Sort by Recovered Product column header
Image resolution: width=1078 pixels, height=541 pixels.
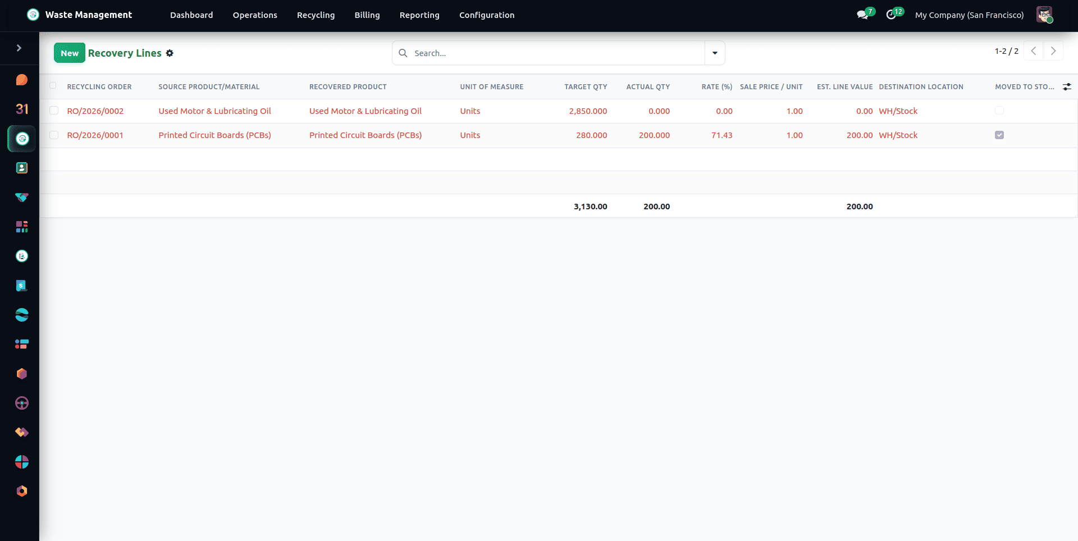(x=348, y=86)
